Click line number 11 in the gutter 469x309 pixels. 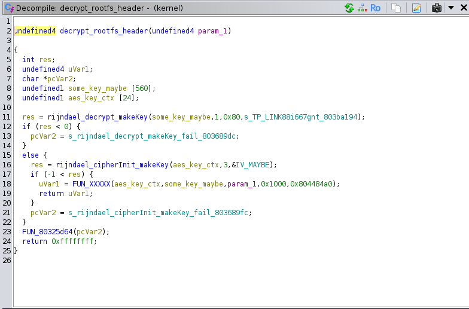[x=7, y=117]
